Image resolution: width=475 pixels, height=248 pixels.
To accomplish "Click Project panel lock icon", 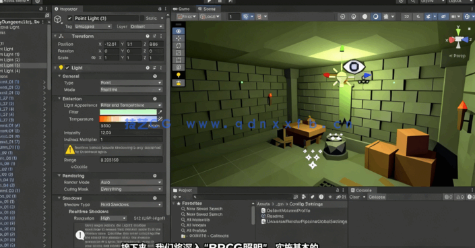I will click(x=338, y=190).
